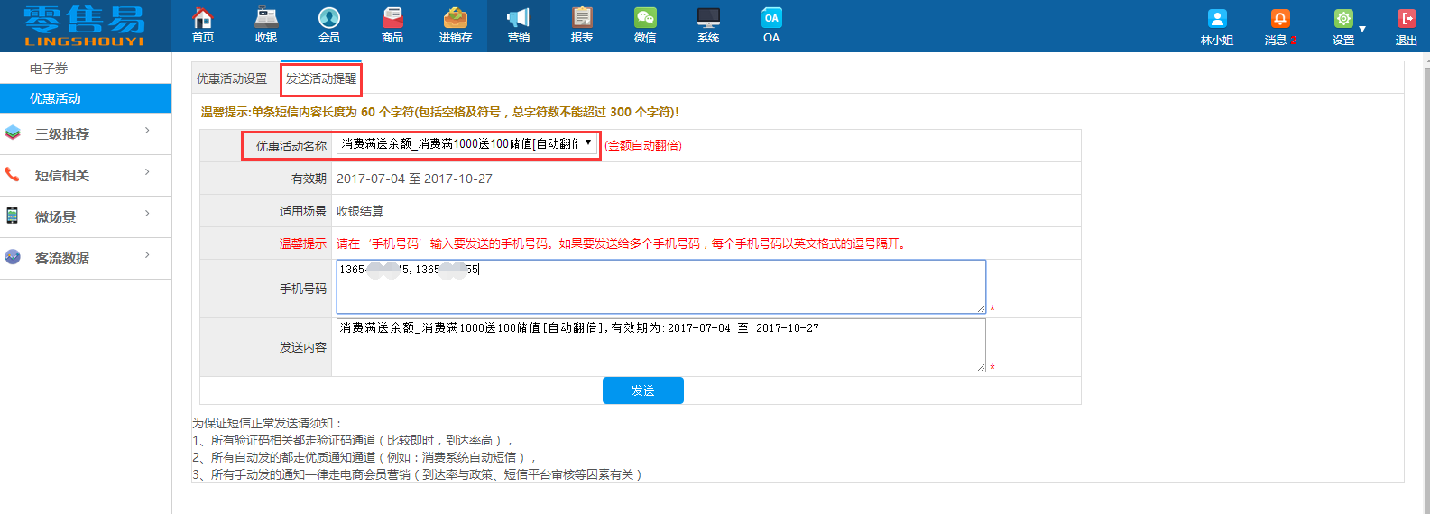Click the red (金额自动翻倍) note

(x=643, y=145)
